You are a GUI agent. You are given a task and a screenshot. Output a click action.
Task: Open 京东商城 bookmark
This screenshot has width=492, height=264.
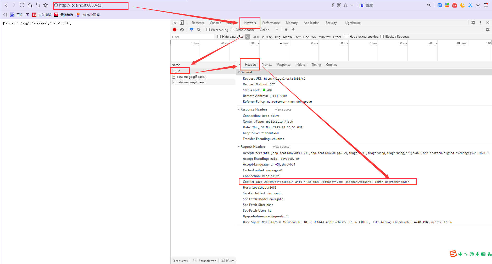(42, 15)
